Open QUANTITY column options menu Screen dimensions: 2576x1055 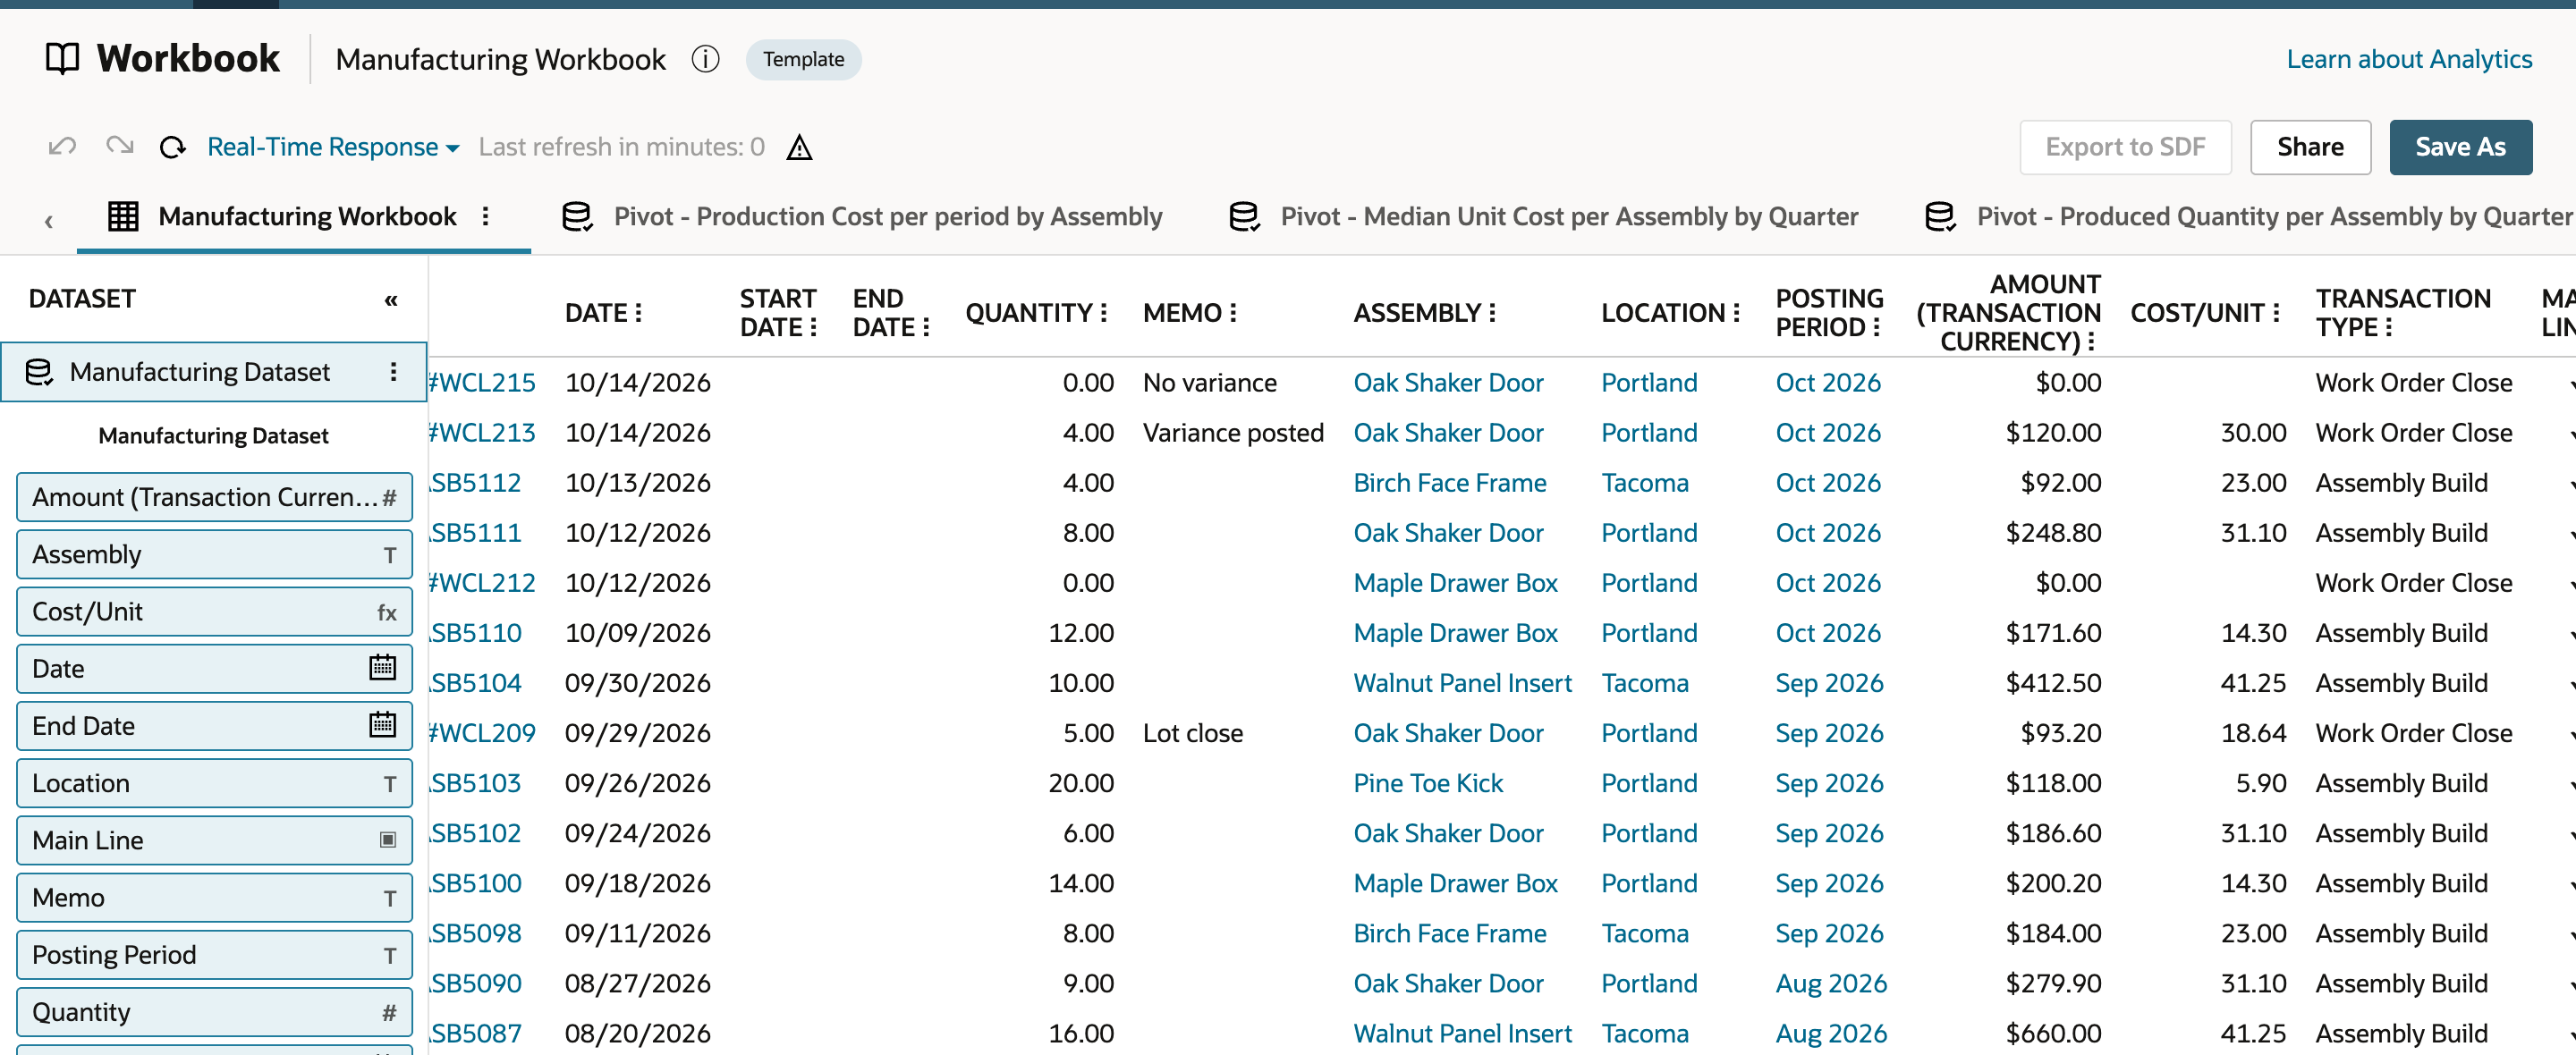1104,313
